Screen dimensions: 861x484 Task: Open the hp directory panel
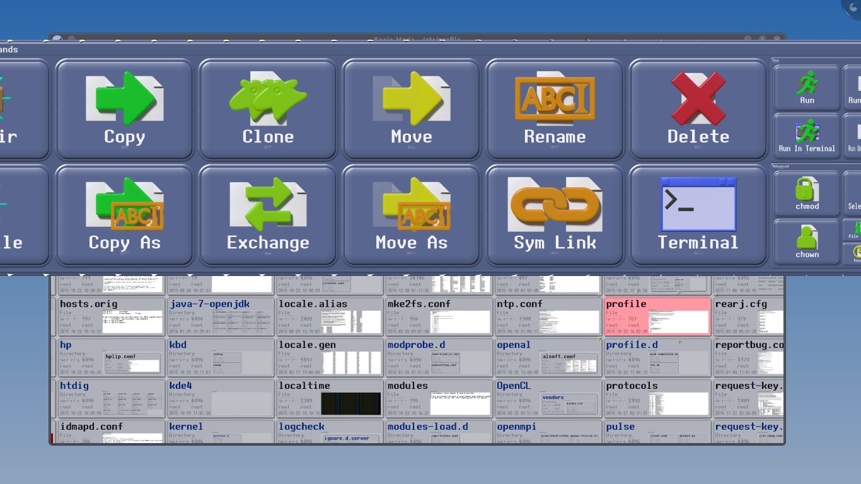(x=111, y=357)
